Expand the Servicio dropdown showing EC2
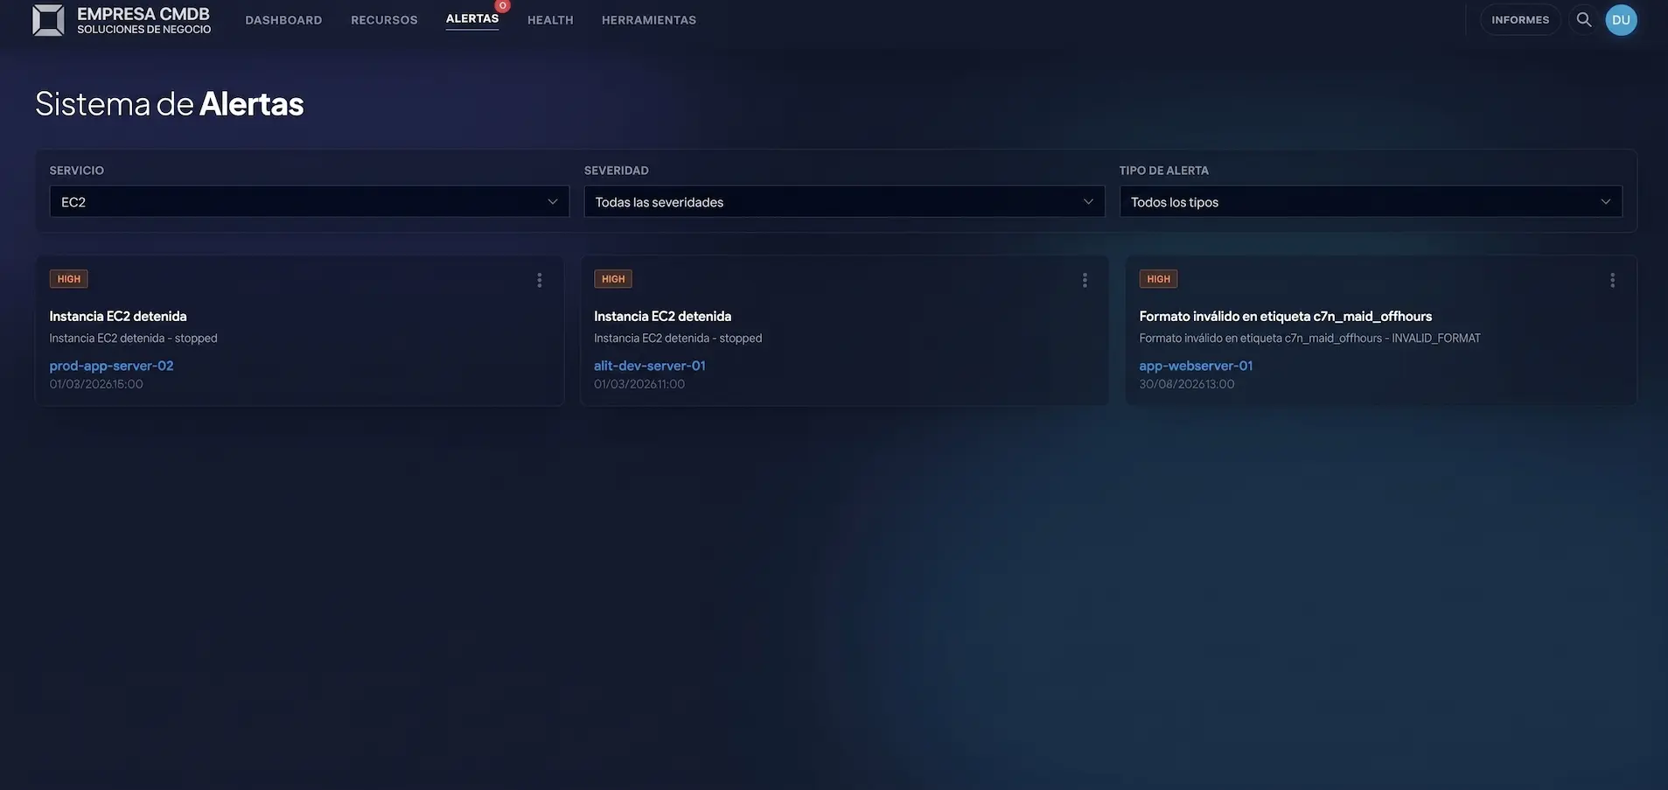Screen dimensions: 1668x790 click(x=309, y=202)
